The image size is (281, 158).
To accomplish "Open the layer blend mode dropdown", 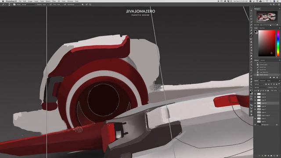I will (261, 87).
